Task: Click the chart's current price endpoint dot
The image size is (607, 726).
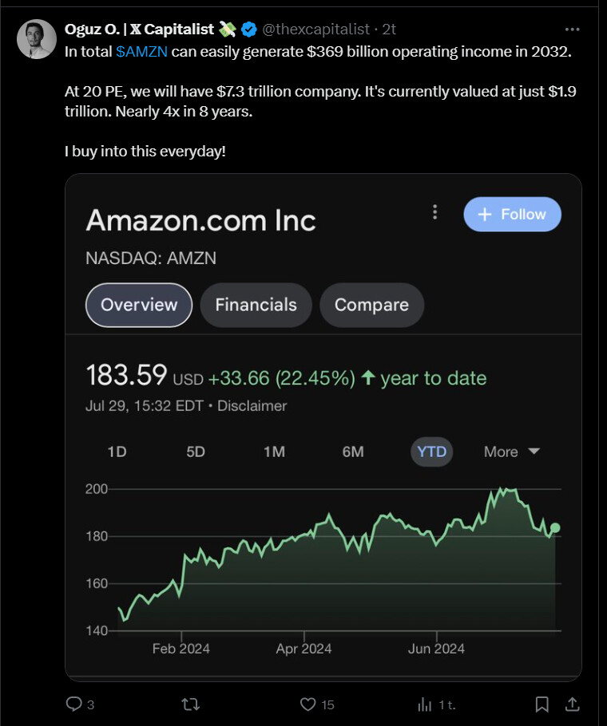Action: pyautogui.click(x=555, y=528)
